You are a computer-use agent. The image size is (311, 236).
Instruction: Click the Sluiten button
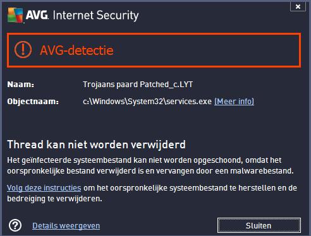click(259, 225)
